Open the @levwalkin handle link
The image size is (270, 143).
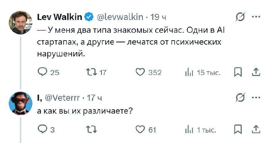[x=120, y=17]
